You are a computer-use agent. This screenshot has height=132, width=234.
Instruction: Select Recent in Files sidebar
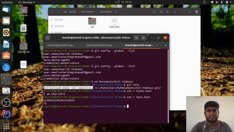tap(58, 19)
